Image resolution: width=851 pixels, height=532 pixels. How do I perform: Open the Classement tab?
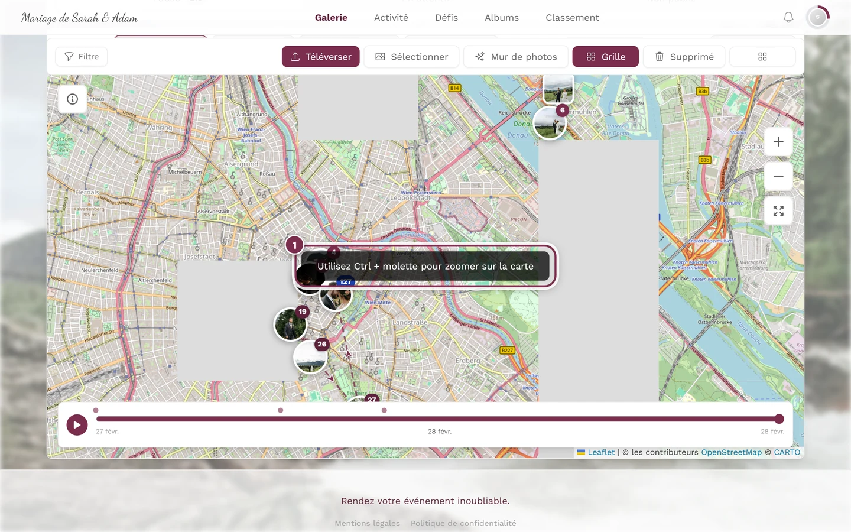[572, 18]
